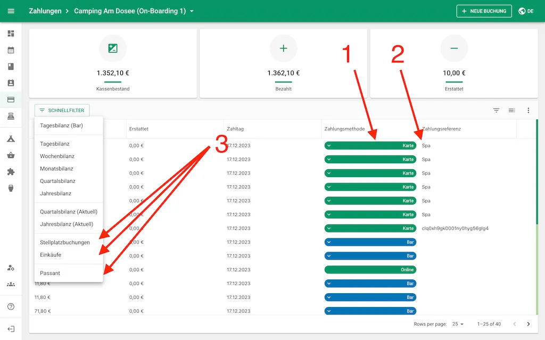This screenshot has height=340, width=545.
Task: Open the rows per page dropdown
Action: pyautogui.click(x=458, y=324)
